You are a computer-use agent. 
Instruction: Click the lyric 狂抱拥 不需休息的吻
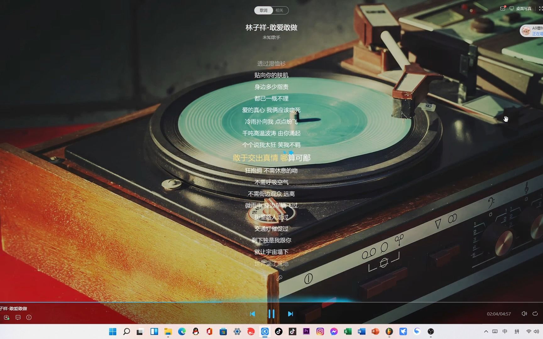pos(271,170)
